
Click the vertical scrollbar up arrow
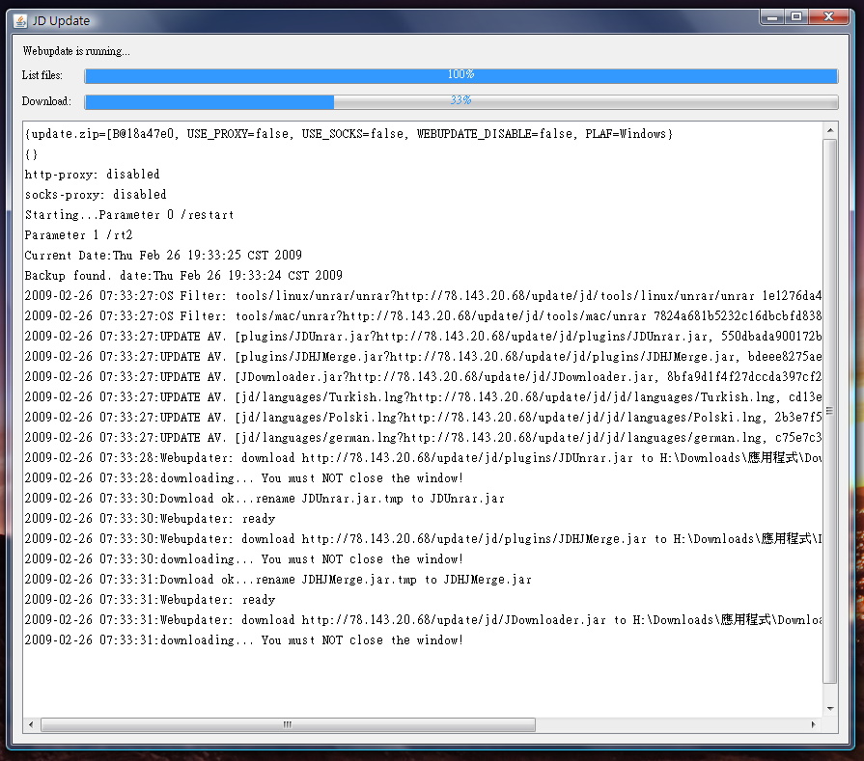(829, 130)
